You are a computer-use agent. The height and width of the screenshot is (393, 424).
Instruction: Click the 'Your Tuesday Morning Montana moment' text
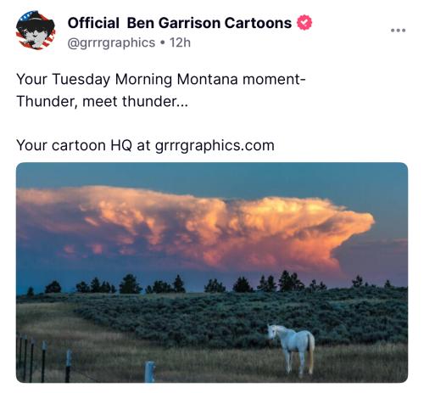[x=160, y=79]
